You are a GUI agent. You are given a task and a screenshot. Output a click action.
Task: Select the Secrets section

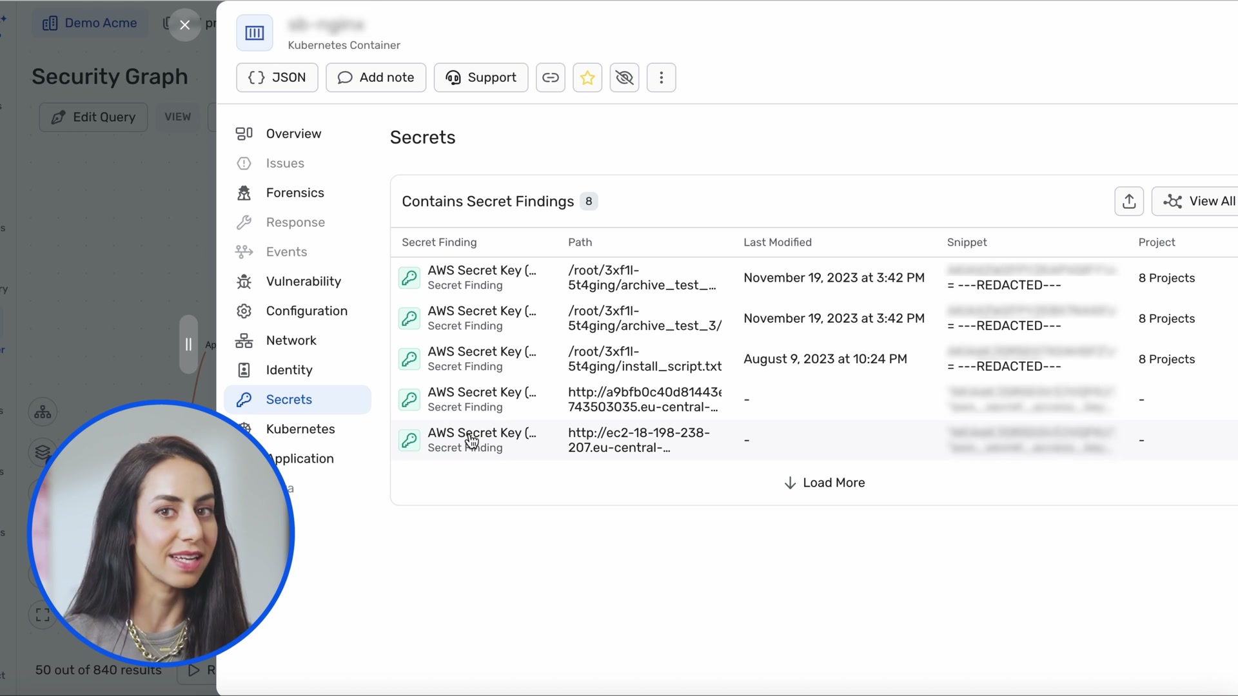coord(297,400)
